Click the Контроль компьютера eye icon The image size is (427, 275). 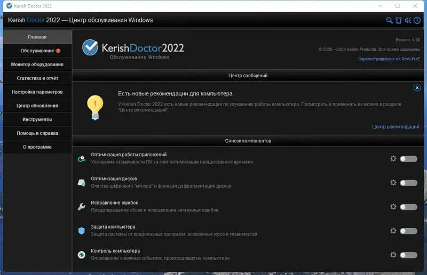(82, 255)
